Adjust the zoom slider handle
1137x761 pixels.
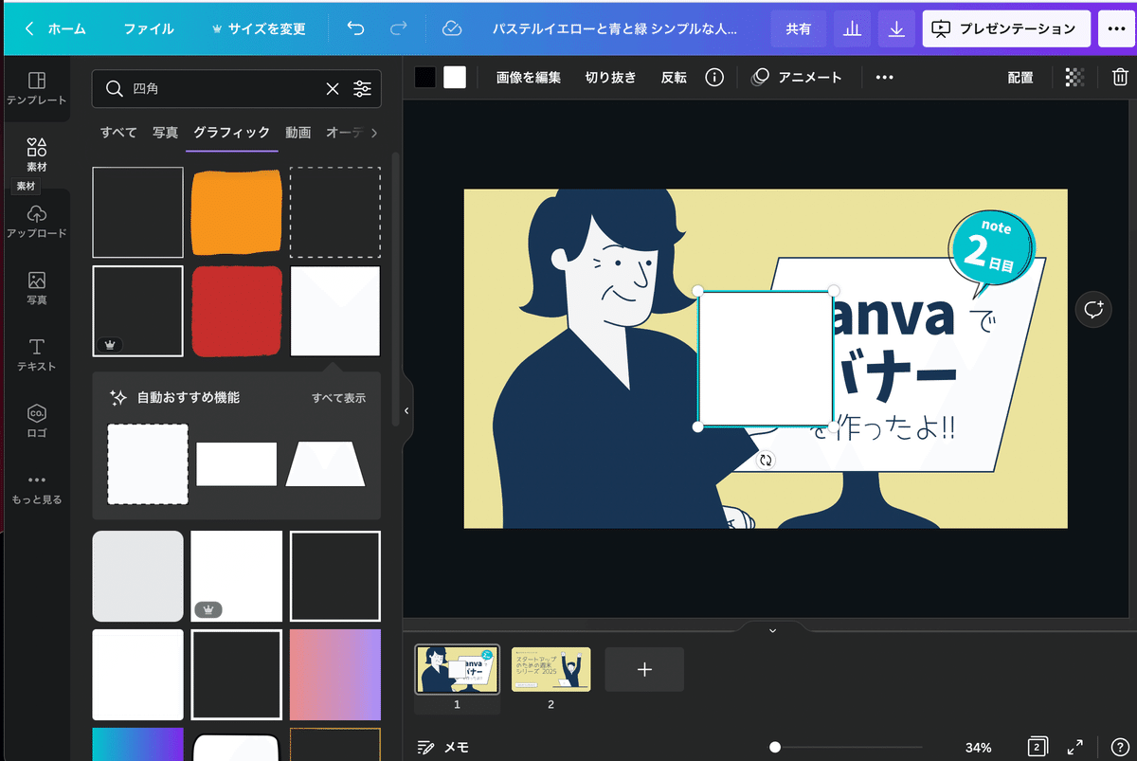click(x=775, y=748)
